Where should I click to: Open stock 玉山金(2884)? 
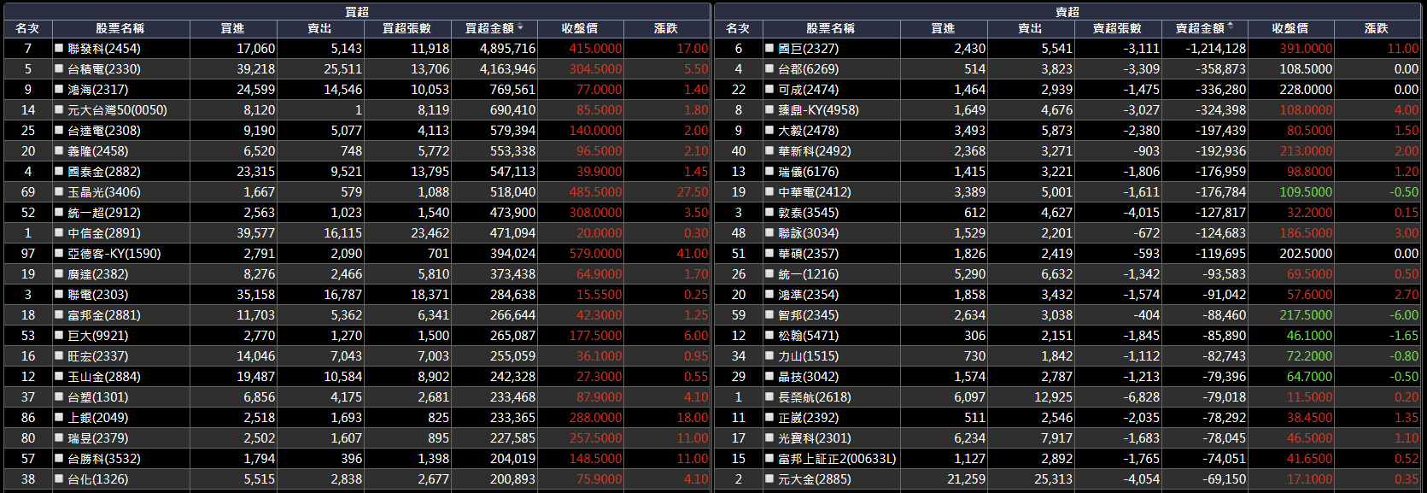pos(104,377)
